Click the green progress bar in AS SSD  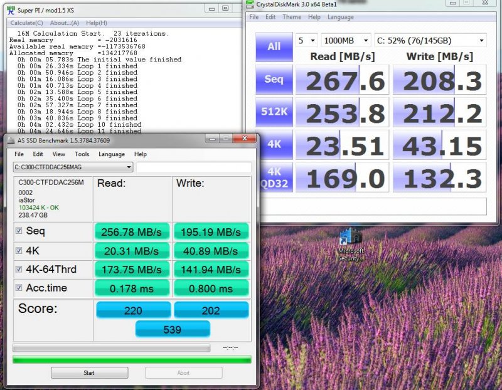pos(132,360)
